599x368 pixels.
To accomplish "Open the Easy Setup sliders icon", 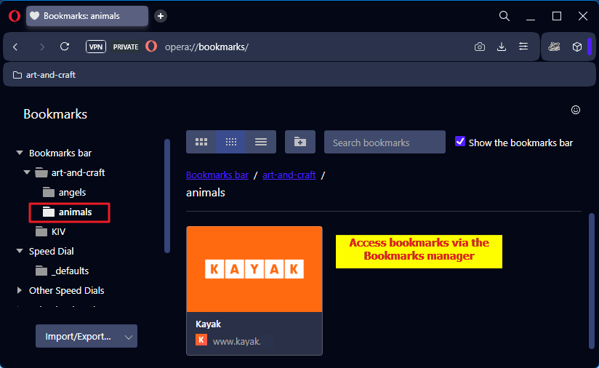I will pos(523,47).
